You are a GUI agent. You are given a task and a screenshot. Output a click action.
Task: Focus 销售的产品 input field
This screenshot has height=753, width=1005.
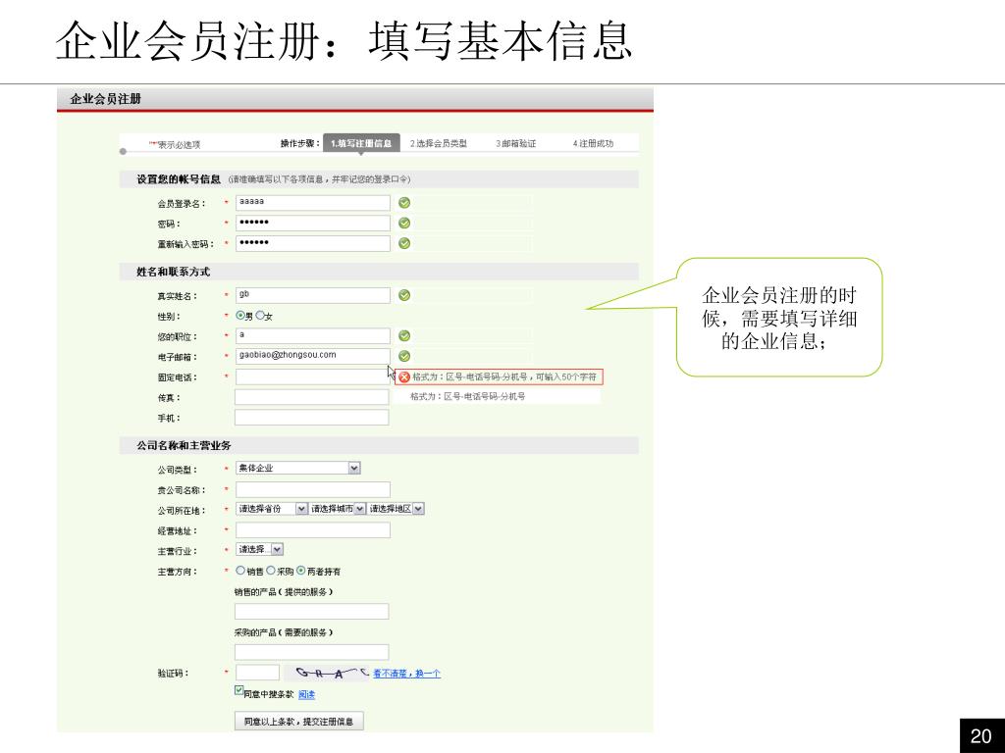311,612
